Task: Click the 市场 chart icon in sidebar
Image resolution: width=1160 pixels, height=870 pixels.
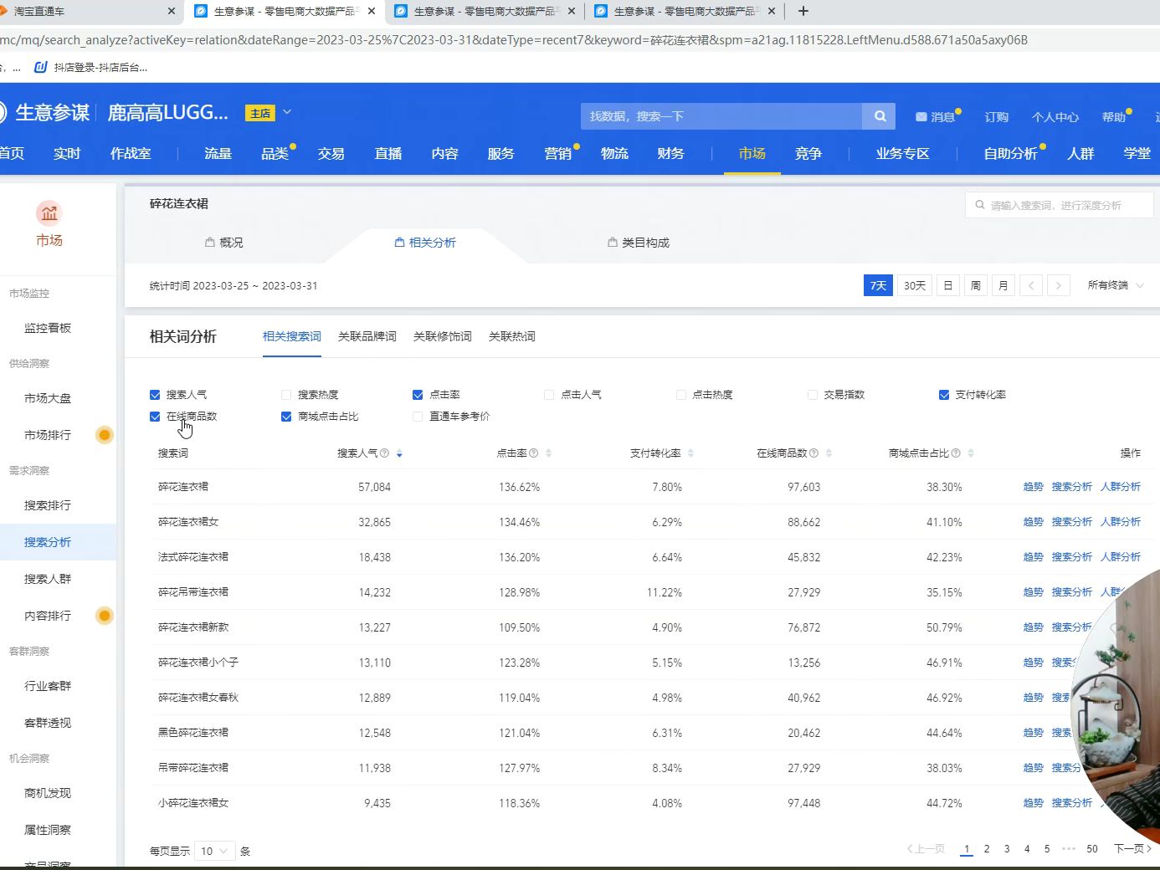Action: coord(49,213)
